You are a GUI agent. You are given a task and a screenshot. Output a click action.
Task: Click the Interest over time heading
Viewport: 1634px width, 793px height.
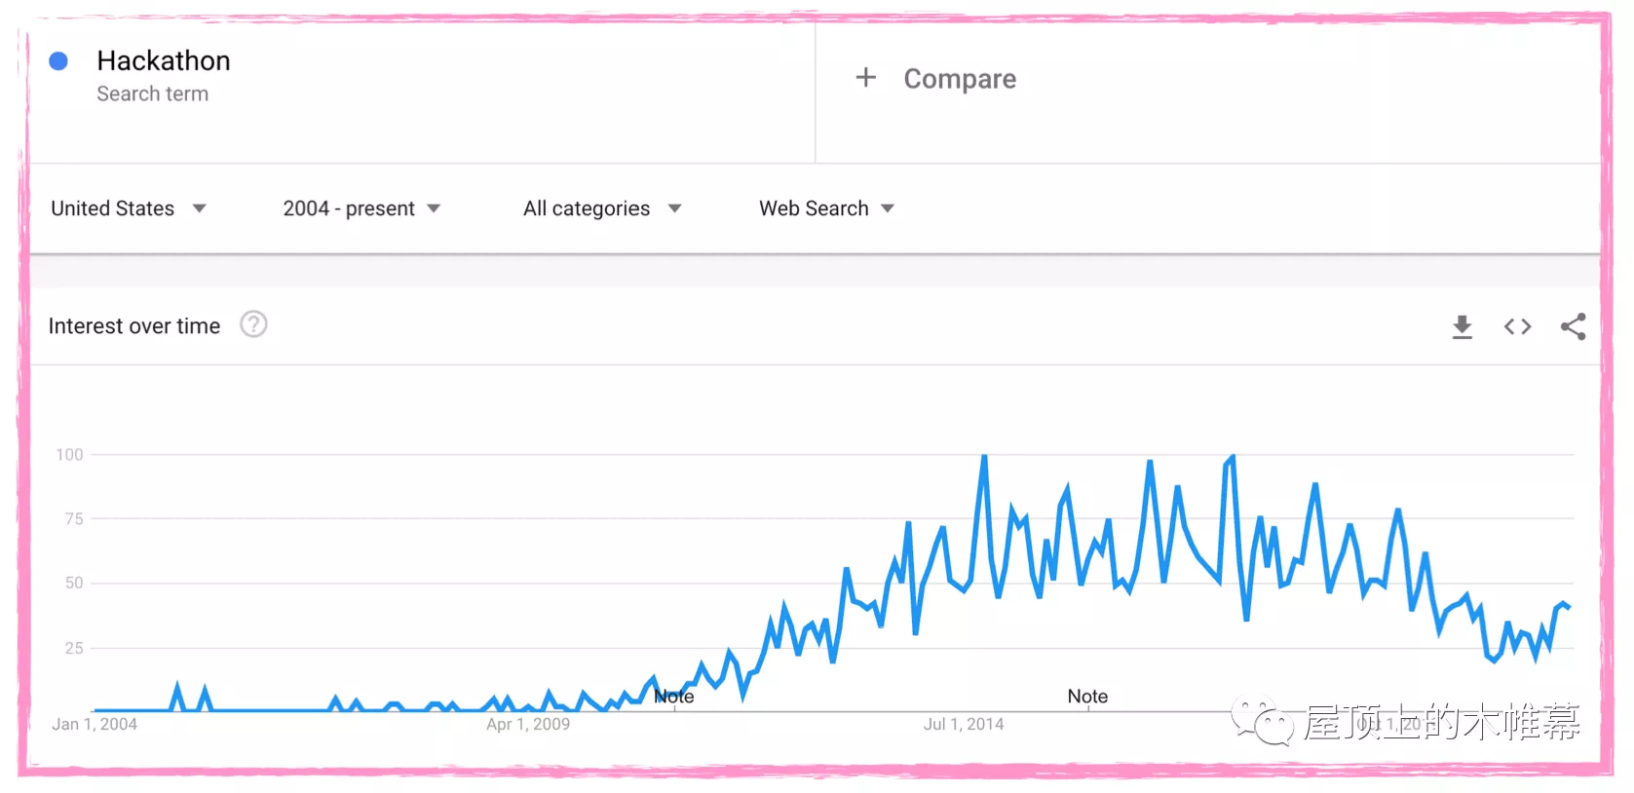click(x=134, y=326)
